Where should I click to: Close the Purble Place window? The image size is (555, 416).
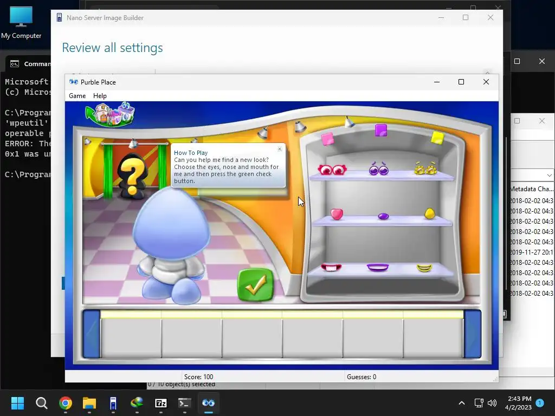pyautogui.click(x=486, y=82)
